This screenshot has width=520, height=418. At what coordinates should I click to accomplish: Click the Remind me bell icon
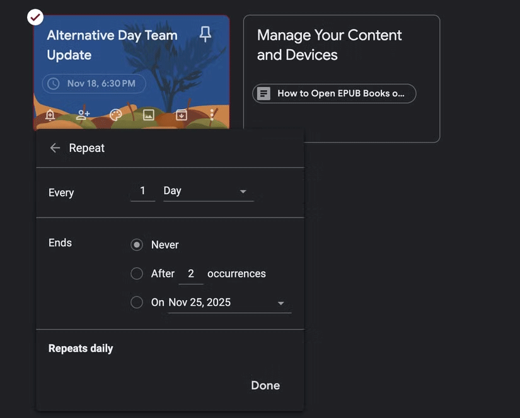[x=50, y=115]
